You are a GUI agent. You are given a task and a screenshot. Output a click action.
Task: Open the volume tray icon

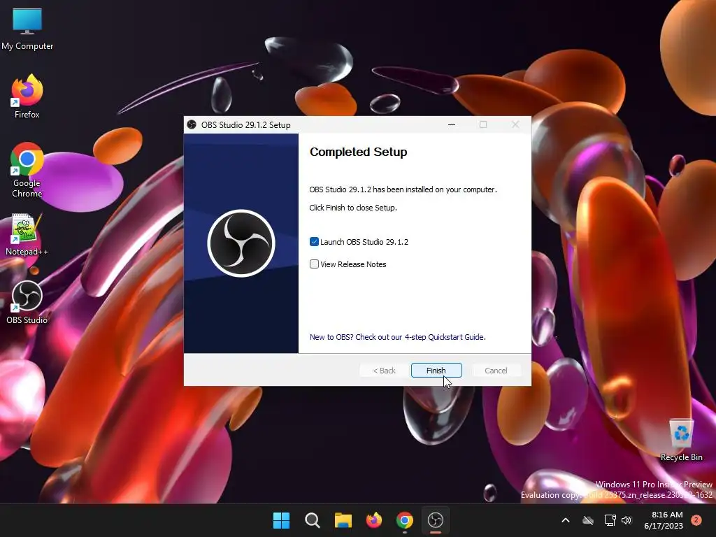[626, 520]
